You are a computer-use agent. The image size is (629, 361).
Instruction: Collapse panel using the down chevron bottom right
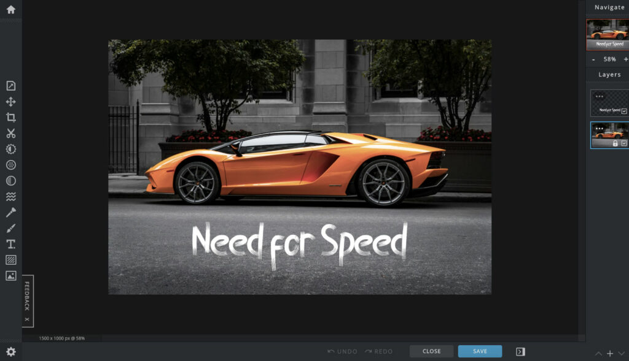point(622,354)
